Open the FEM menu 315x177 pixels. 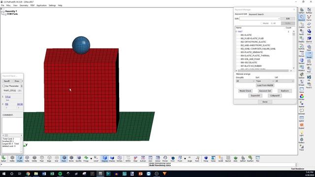point(32,5)
